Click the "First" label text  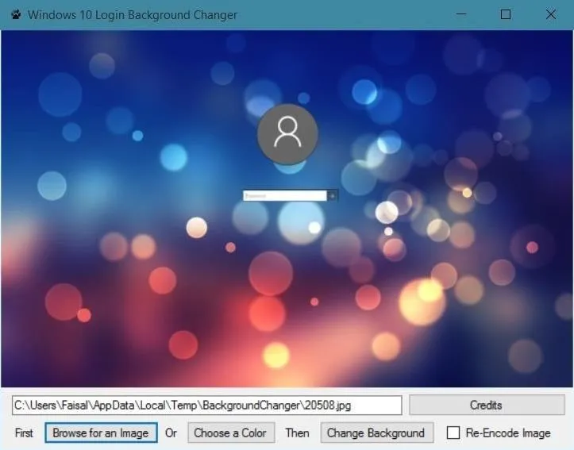point(24,433)
